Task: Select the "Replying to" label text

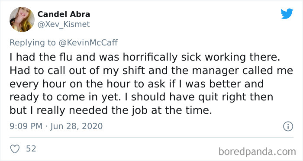Action: pyautogui.click(x=32, y=43)
